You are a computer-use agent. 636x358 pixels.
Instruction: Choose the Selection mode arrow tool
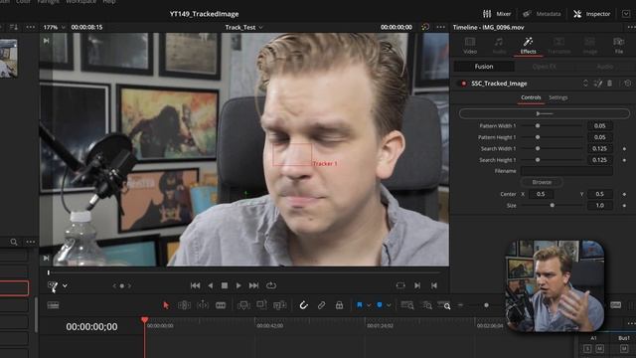click(x=166, y=305)
